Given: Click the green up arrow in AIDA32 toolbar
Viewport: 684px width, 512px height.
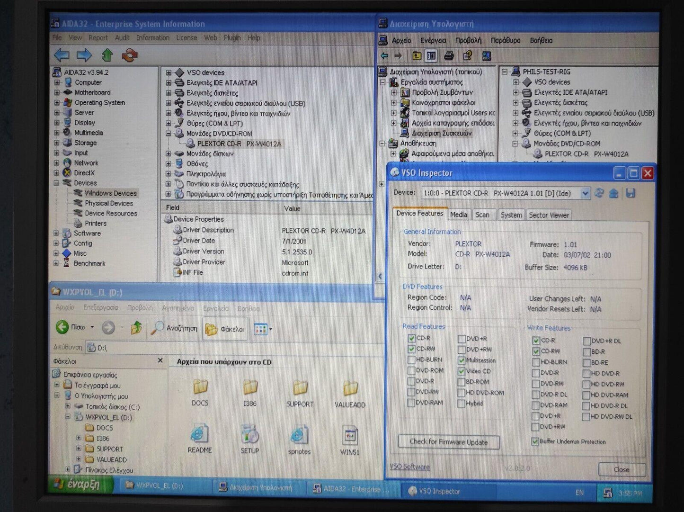Looking at the screenshot, I should coord(107,55).
